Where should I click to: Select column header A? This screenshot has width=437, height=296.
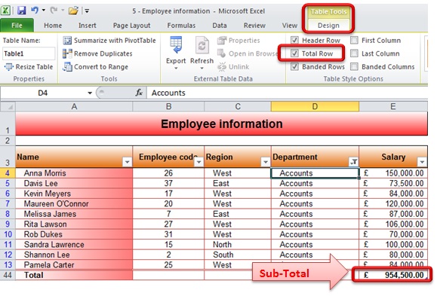(x=74, y=106)
